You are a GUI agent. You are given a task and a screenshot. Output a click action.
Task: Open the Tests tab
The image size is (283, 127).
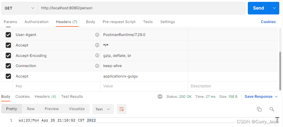[x=148, y=22]
